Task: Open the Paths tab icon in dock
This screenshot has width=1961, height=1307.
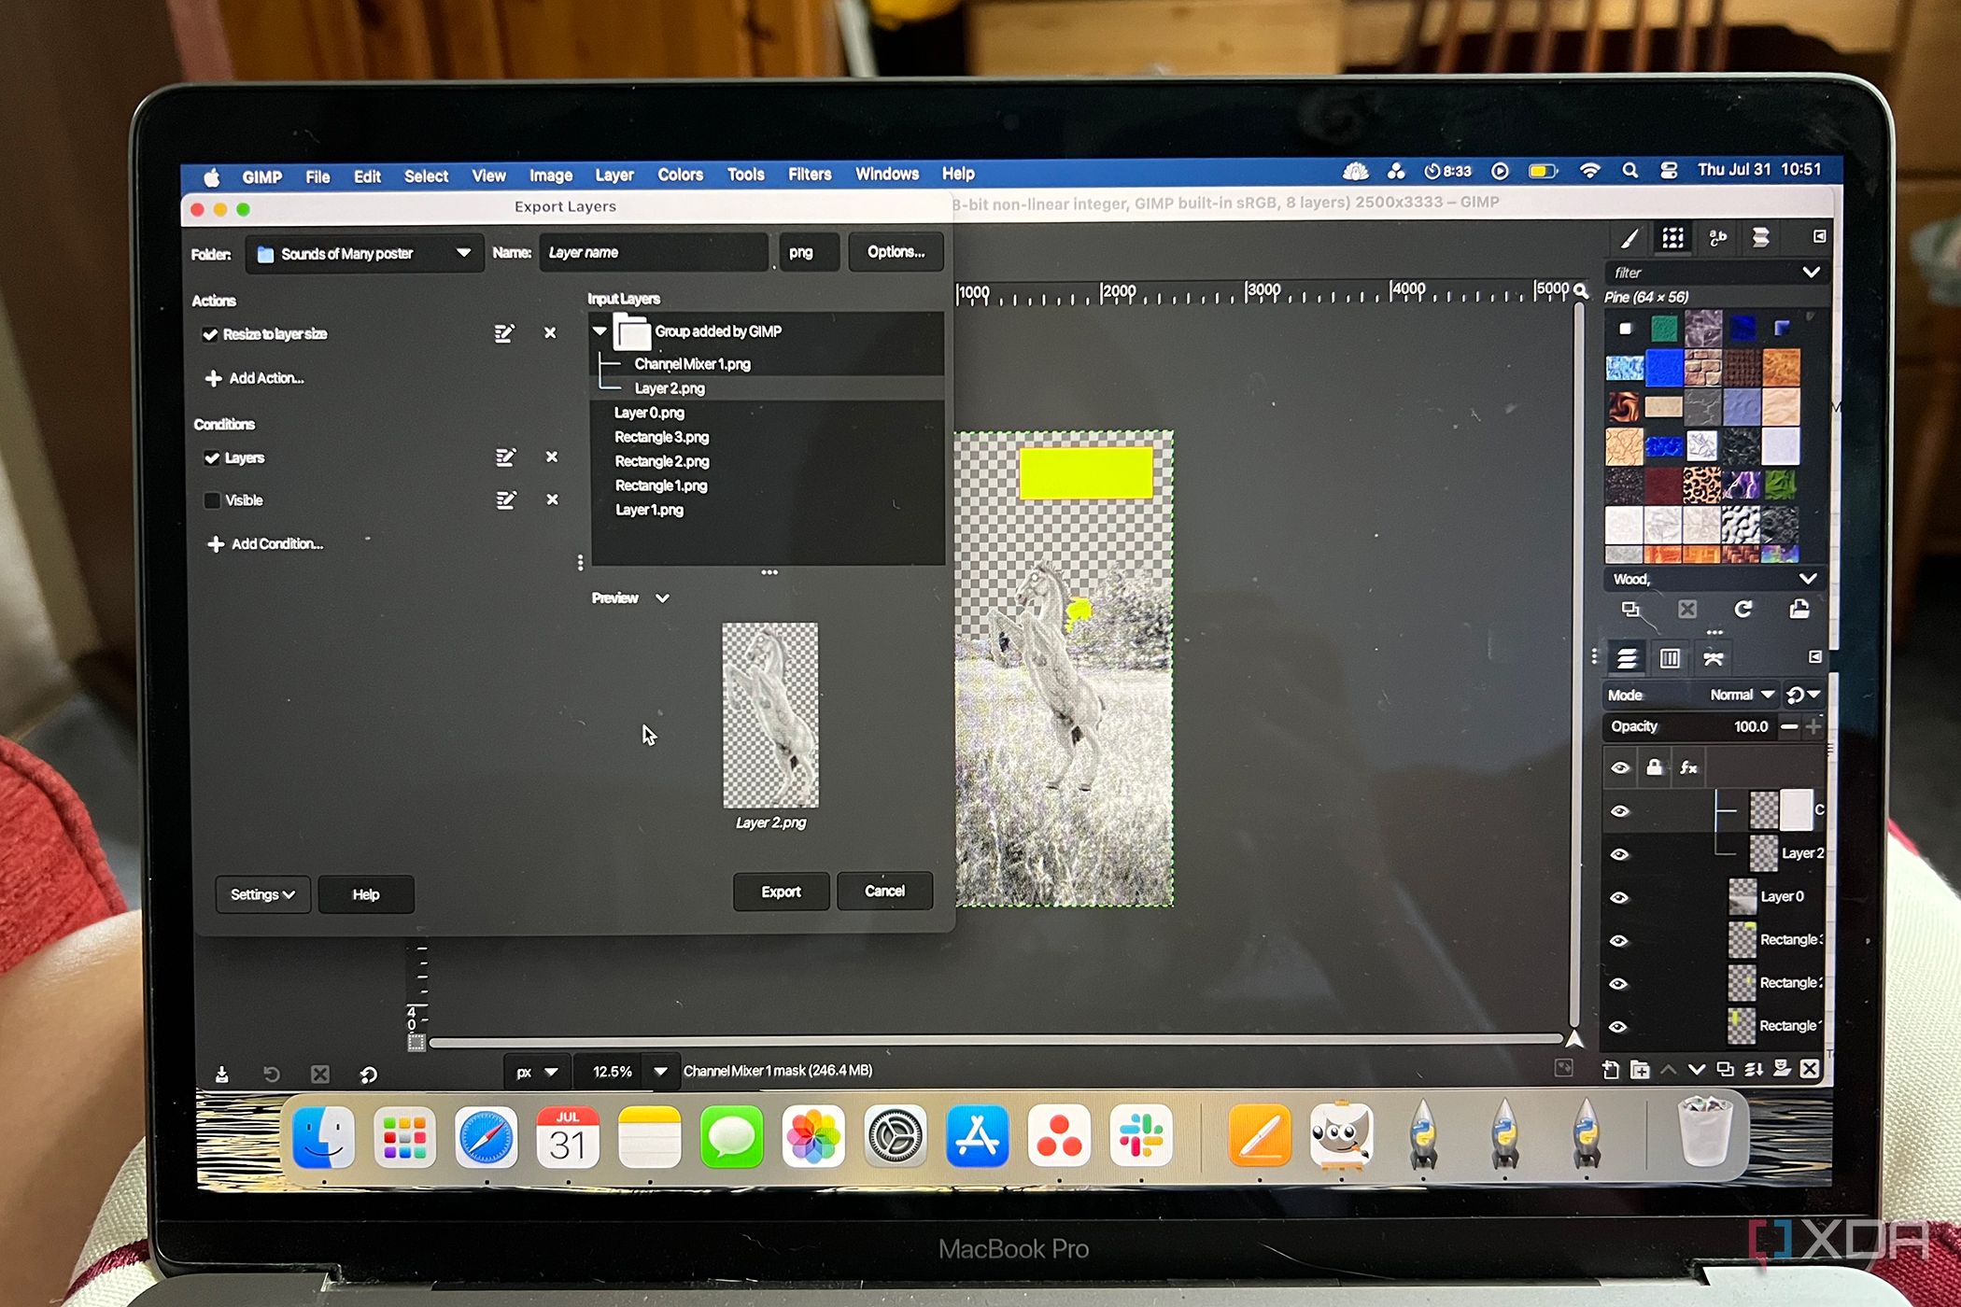Action: [1713, 659]
